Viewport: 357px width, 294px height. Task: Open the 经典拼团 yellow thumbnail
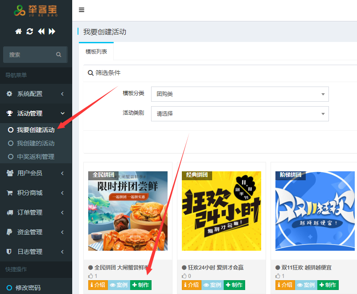coord(222,211)
